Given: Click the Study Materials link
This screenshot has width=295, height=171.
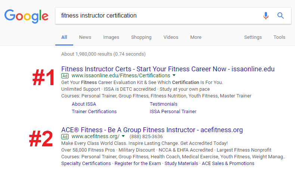Looking at the screenshot, I should tap(181, 164).
